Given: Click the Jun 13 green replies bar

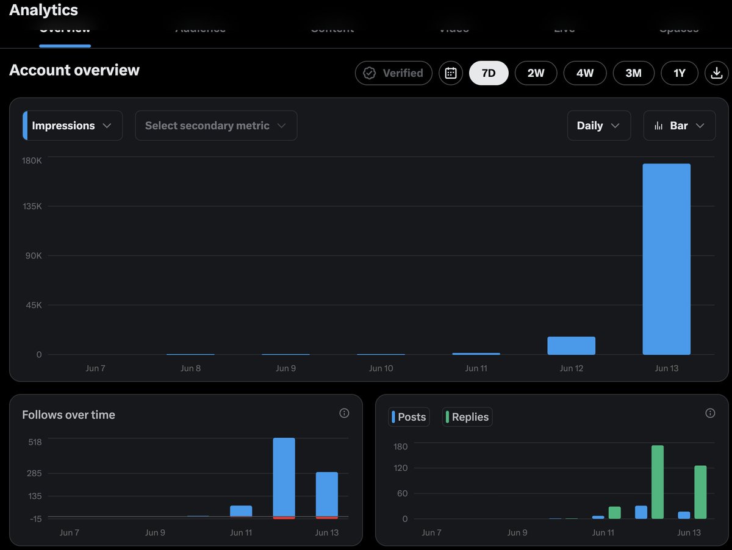Looking at the screenshot, I should [x=700, y=492].
